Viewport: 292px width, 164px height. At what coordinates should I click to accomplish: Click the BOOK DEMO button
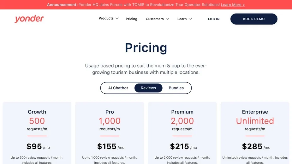tap(254, 19)
